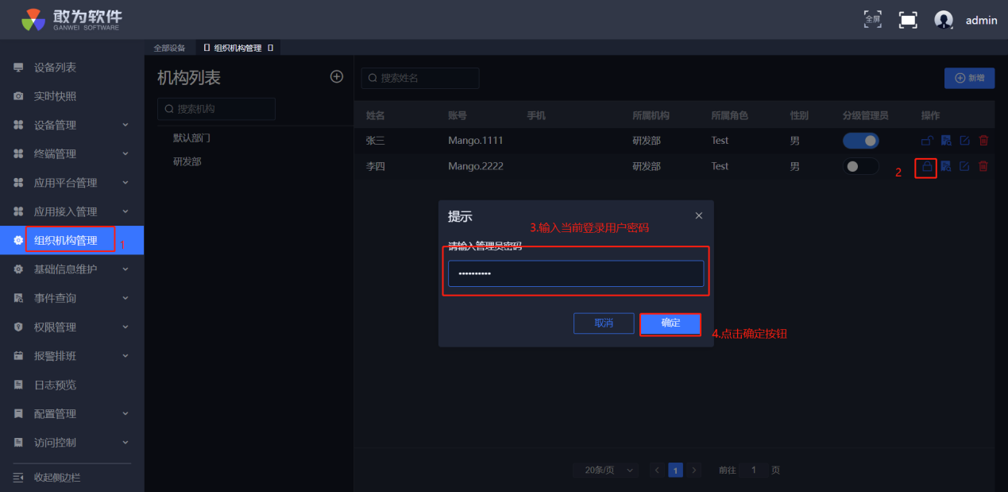Open the record-search icon for 李四
The image size is (1008, 492).
(x=946, y=166)
